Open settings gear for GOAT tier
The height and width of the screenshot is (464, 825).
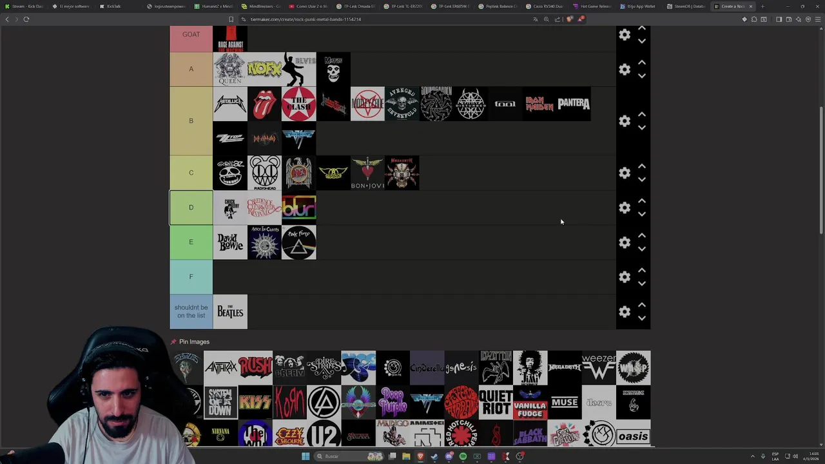[625, 35]
